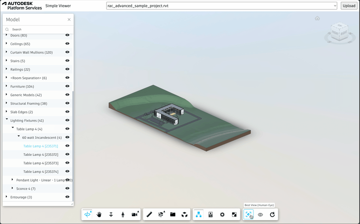Hide Table Lamp 4 [235373] via eye icon

(x=67, y=163)
